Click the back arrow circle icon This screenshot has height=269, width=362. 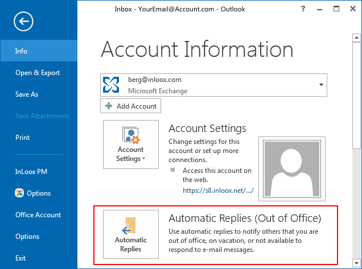[23, 21]
